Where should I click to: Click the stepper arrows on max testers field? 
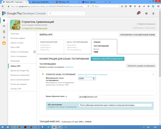pos(94,78)
